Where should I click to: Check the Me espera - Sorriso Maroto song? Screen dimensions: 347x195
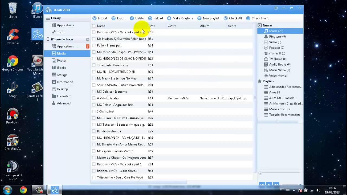click(94, 151)
